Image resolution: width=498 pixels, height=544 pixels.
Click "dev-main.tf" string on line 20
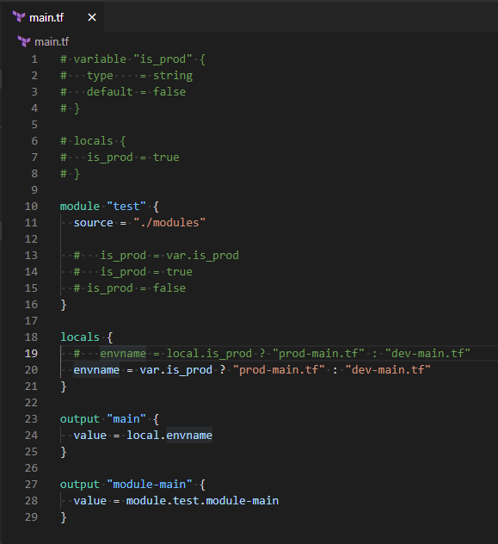pyautogui.click(x=388, y=370)
